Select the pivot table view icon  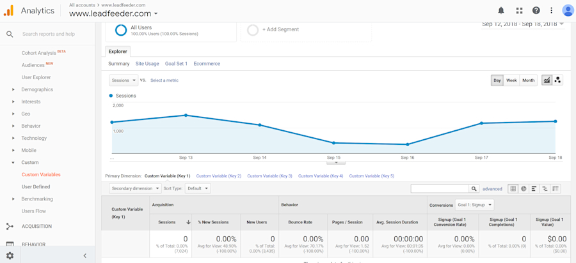pos(556,189)
